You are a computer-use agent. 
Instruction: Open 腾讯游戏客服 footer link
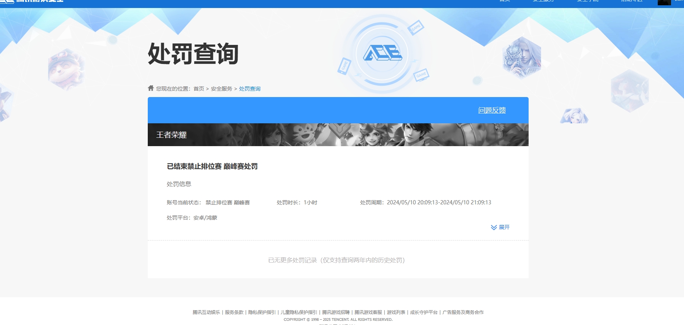point(368,312)
